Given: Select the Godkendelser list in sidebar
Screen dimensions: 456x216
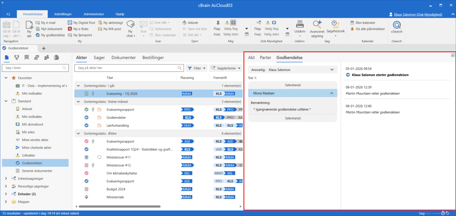Looking at the screenshot, I should pyautogui.click(x=35, y=163).
